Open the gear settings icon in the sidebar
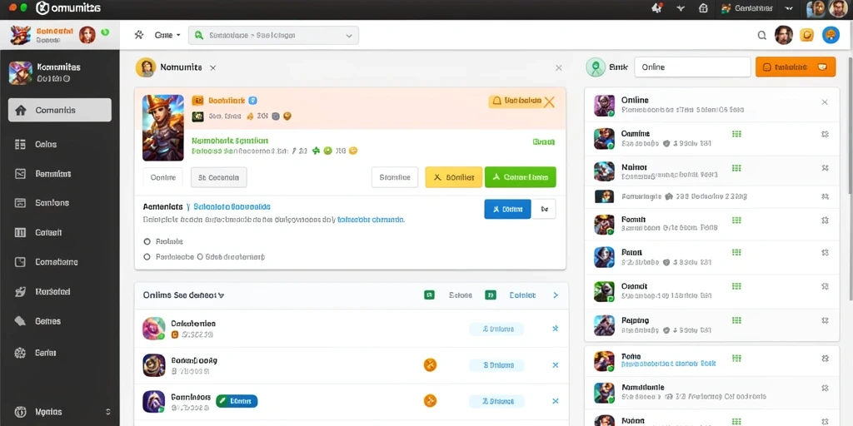The height and width of the screenshot is (426, 853). 20,353
